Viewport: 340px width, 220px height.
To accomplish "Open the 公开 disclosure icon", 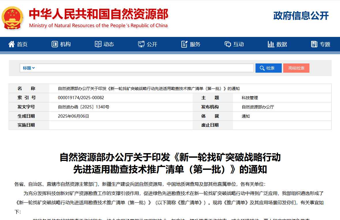I will click(141, 44).
